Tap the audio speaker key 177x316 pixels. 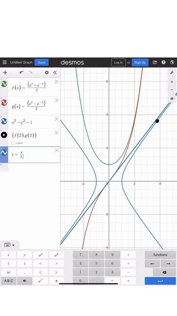[x=25, y=281]
